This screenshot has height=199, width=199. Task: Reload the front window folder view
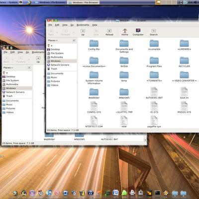pyautogui.click(x=109, y=32)
